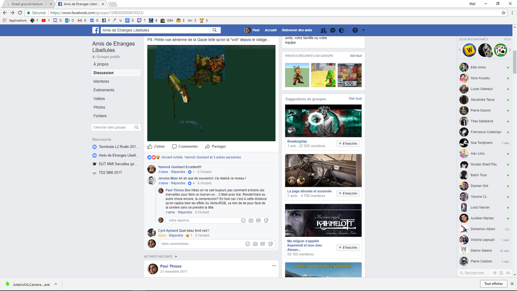This screenshot has width=517, height=291.
Task: Expand download options arrow for AsterixXXLCamera exe
Action: (56, 284)
